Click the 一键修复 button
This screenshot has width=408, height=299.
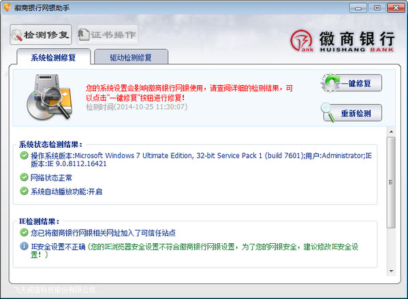(351, 83)
